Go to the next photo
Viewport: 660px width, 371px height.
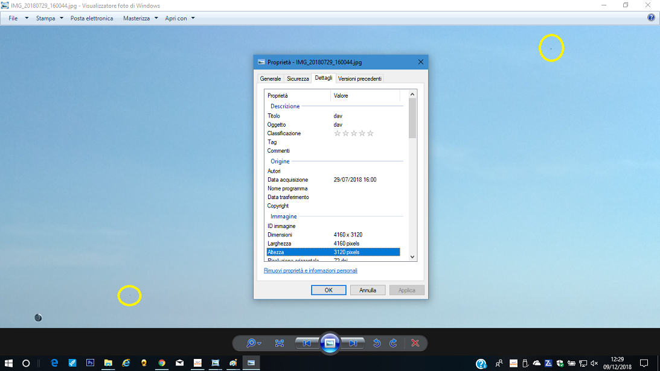click(353, 343)
